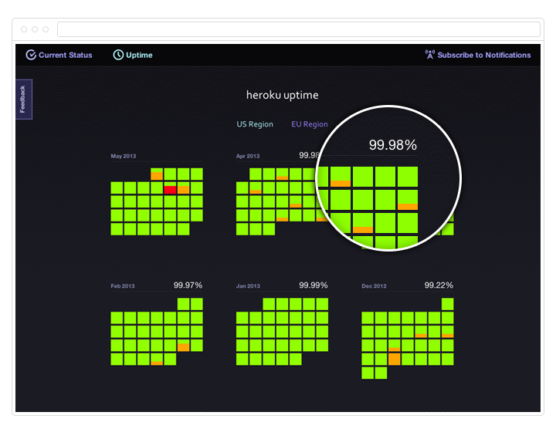
Task: Click the Current Status checkmark icon
Action: coord(31,55)
